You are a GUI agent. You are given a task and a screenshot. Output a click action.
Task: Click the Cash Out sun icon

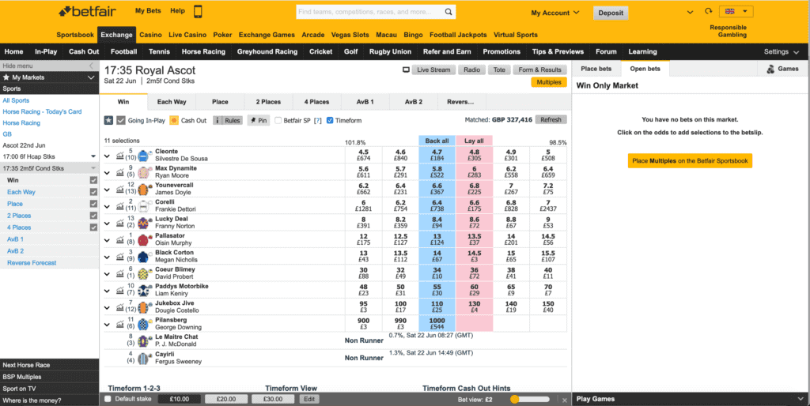[x=174, y=121]
